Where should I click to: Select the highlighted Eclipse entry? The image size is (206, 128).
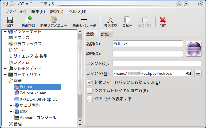point(38,87)
